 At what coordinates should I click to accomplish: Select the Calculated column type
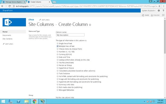[57, 71]
